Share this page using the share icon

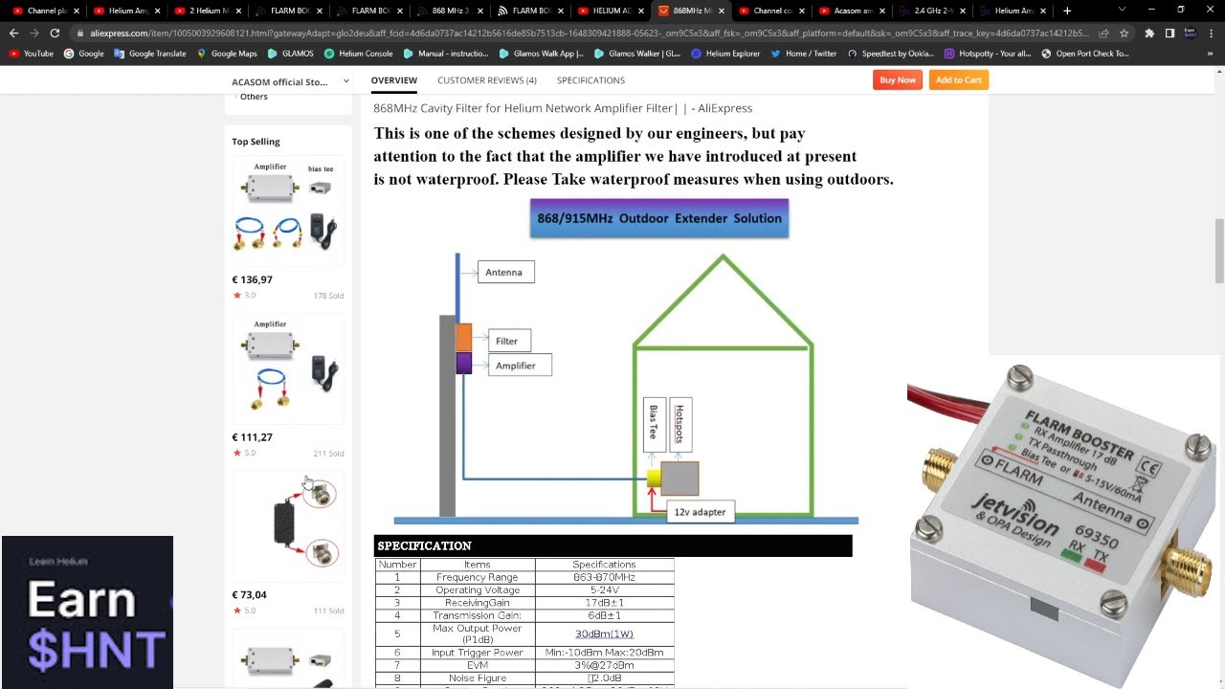[x=1103, y=33]
